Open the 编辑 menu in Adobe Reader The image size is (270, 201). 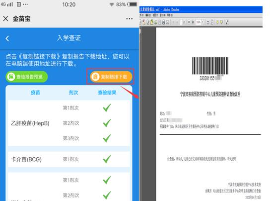click(x=148, y=15)
